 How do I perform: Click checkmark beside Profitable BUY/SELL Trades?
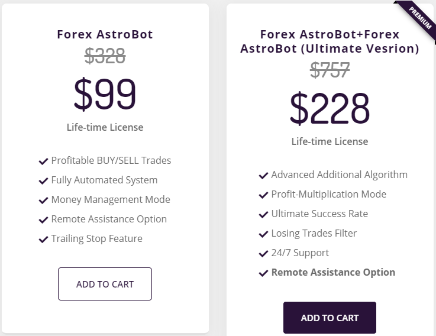(x=43, y=161)
